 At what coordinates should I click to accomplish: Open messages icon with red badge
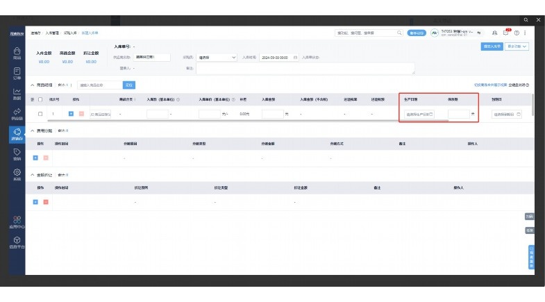pos(506,33)
